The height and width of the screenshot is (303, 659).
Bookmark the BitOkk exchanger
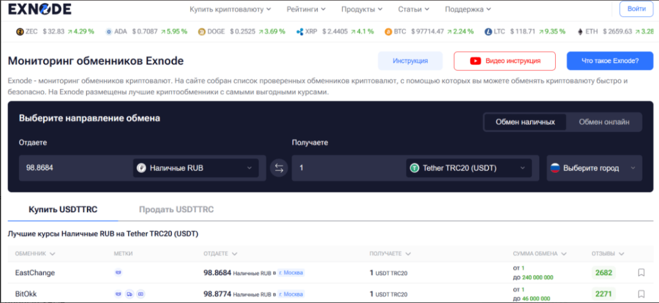coord(641,294)
